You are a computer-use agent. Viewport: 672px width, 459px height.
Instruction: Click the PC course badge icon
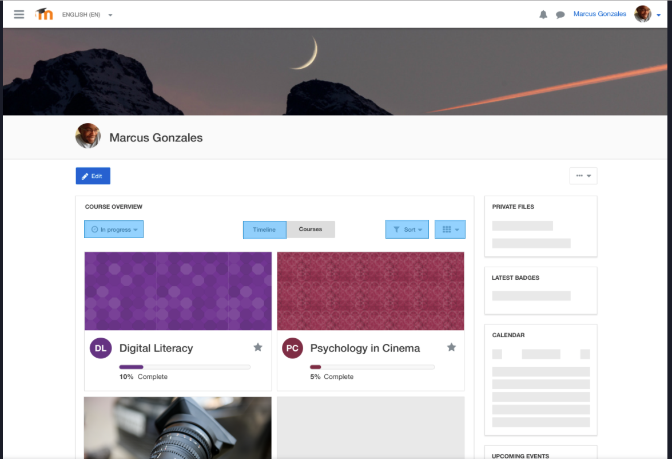(x=292, y=348)
